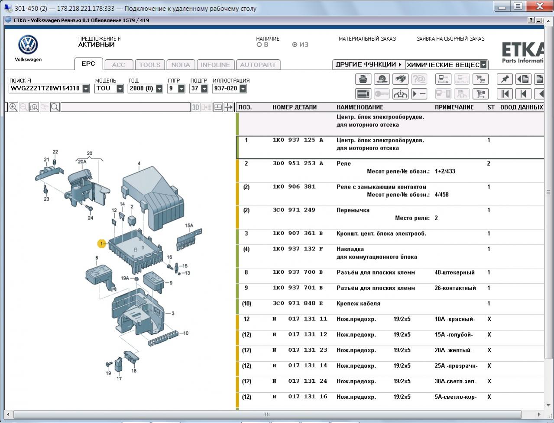Click the ПРЕДЛОЖЕНИЕ FI АКТИВНЫЙ label
Image resolution: width=554 pixels, height=423 pixels.
pyautogui.click(x=100, y=42)
